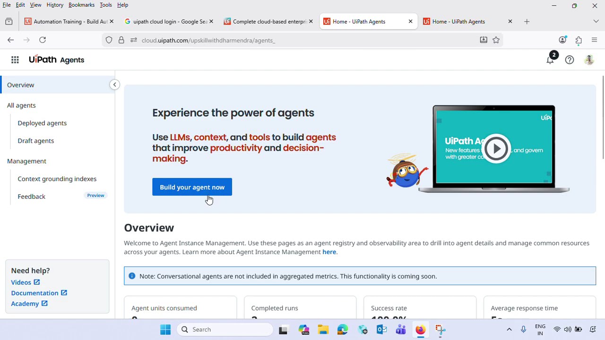This screenshot has height=340, width=605.
Task: Open the user profile avatar
Action: coord(589,60)
